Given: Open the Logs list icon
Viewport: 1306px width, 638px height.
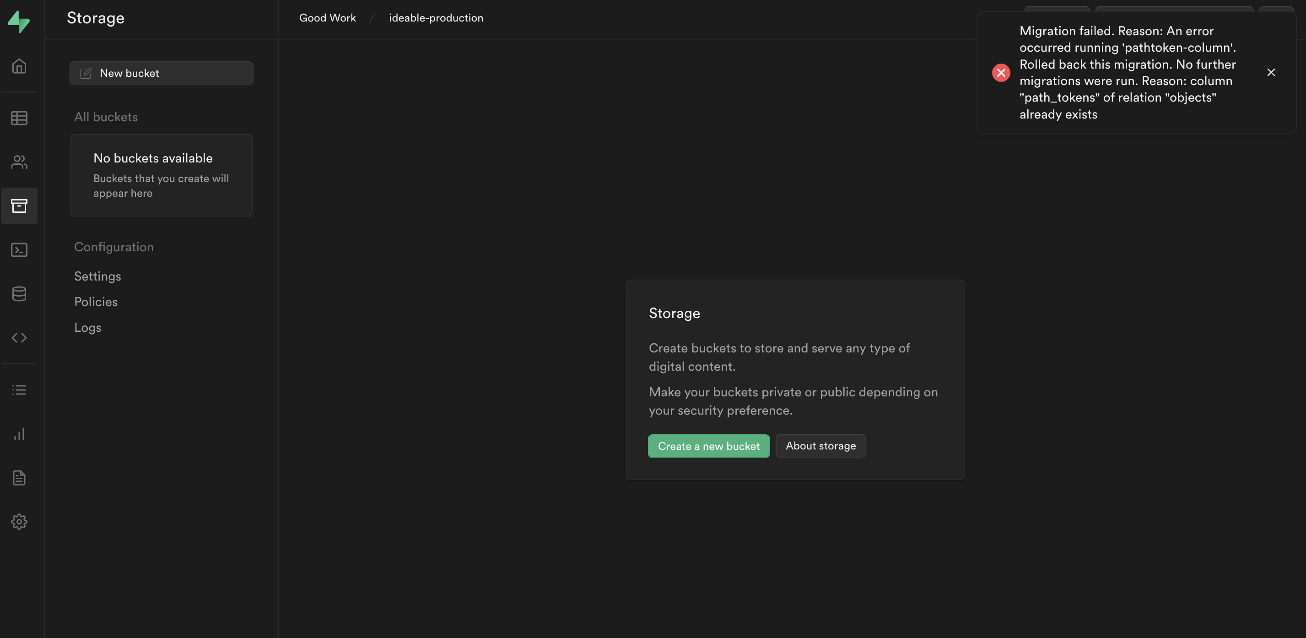Looking at the screenshot, I should click(19, 389).
